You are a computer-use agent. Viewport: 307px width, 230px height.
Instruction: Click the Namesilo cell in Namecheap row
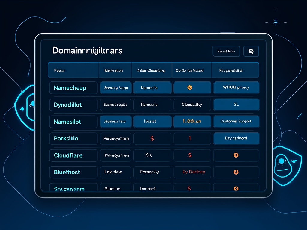point(153,88)
